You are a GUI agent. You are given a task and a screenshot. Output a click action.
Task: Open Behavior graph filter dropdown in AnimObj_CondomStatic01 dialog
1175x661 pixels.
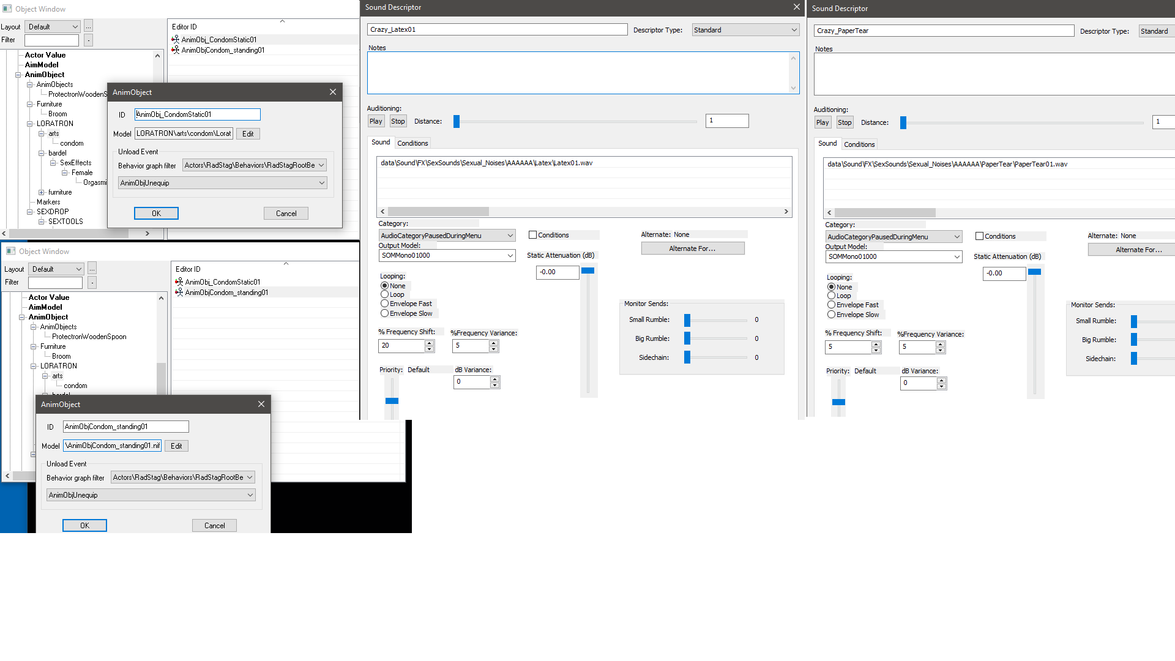coord(254,165)
